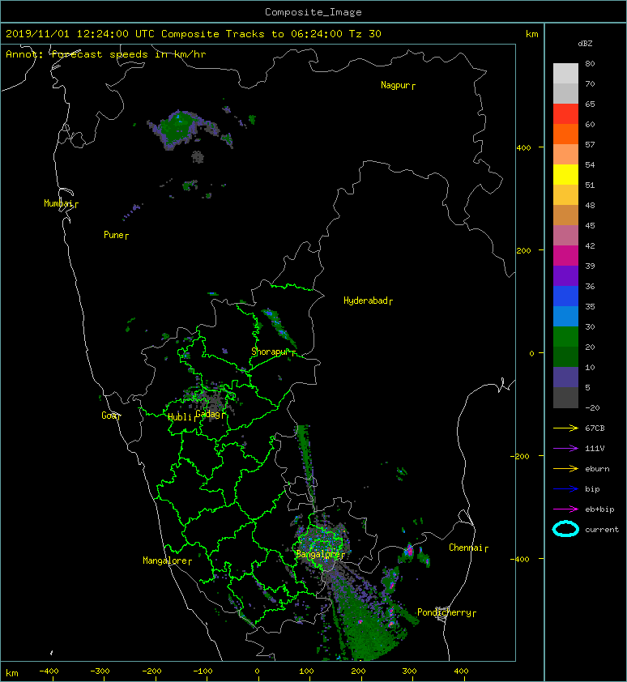Select the 48 dBZ tan swatch
Image resolution: width=627 pixels, height=682 pixels.
pyautogui.click(x=565, y=215)
